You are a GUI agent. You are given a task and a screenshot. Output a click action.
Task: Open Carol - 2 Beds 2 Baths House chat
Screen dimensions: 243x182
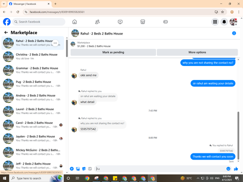pos(33,125)
